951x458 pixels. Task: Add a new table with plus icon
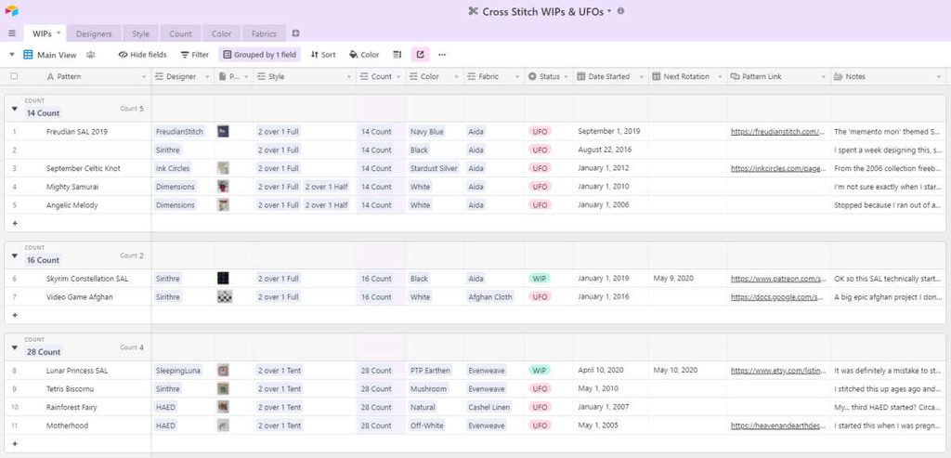pyautogui.click(x=295, y=33)
